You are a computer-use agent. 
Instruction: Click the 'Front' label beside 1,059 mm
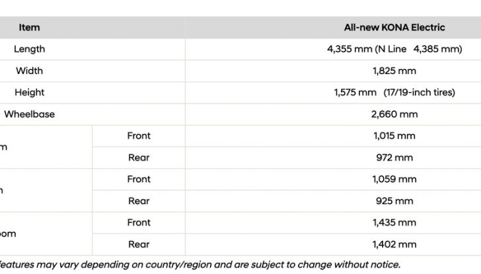pyautogui.click(x=139, y=180)
